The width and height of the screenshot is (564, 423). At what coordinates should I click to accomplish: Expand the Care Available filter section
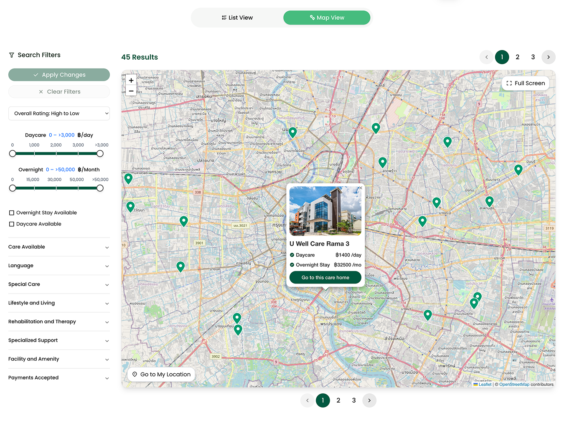tap(59, 247)
